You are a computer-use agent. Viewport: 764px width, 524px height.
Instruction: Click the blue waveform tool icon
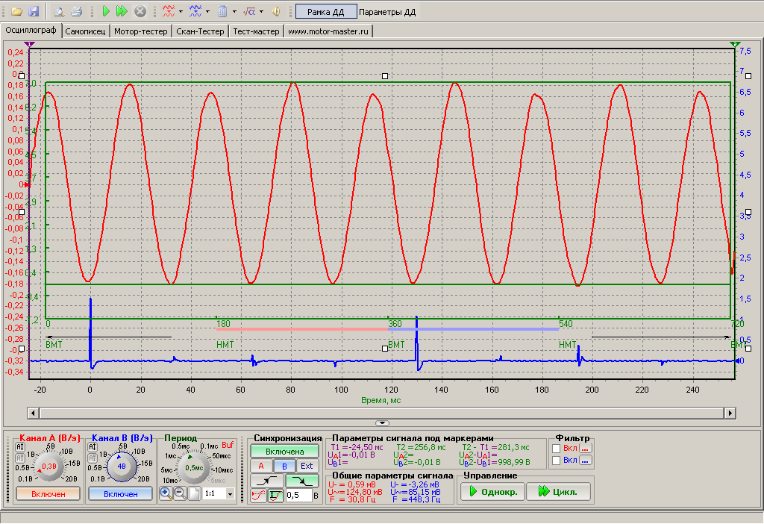[x=195, y=11]
